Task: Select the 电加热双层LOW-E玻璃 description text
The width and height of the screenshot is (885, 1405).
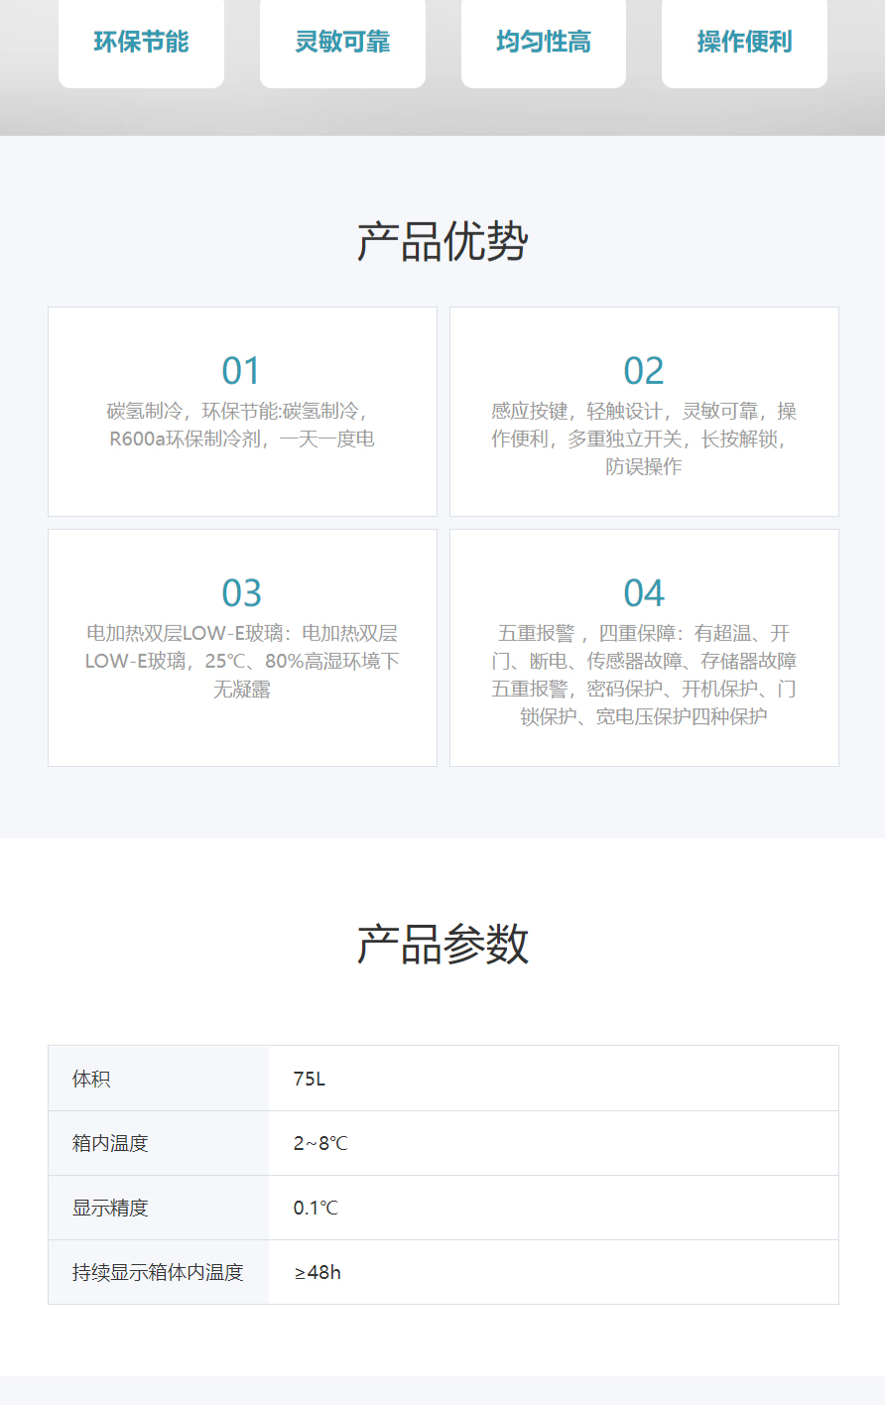Action: click(x=242, y=661)
